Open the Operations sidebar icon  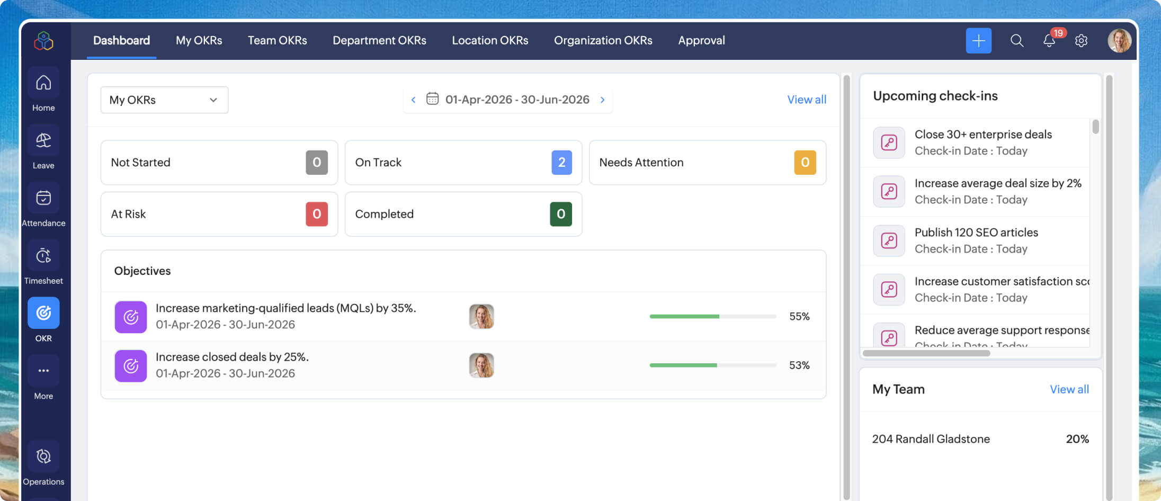click(x=43, y=456)
